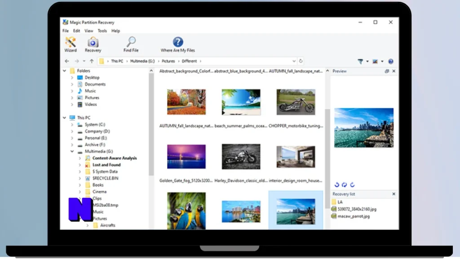The width and height of the screenshot is (460, 259).
Task: Select Harley_Davidson_classic thumbnail
Action: [241, 156]
